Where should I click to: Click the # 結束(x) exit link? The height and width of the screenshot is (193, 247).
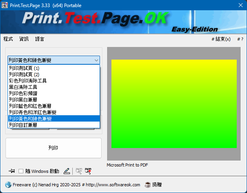click(x=221, y=39)
